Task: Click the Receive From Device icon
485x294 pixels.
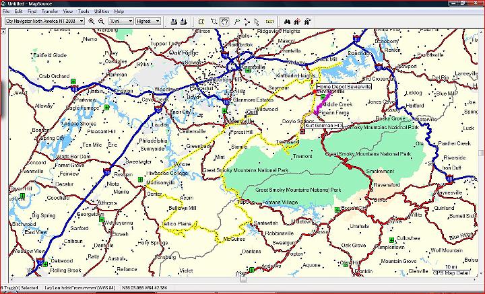Action: click(183, 22)
